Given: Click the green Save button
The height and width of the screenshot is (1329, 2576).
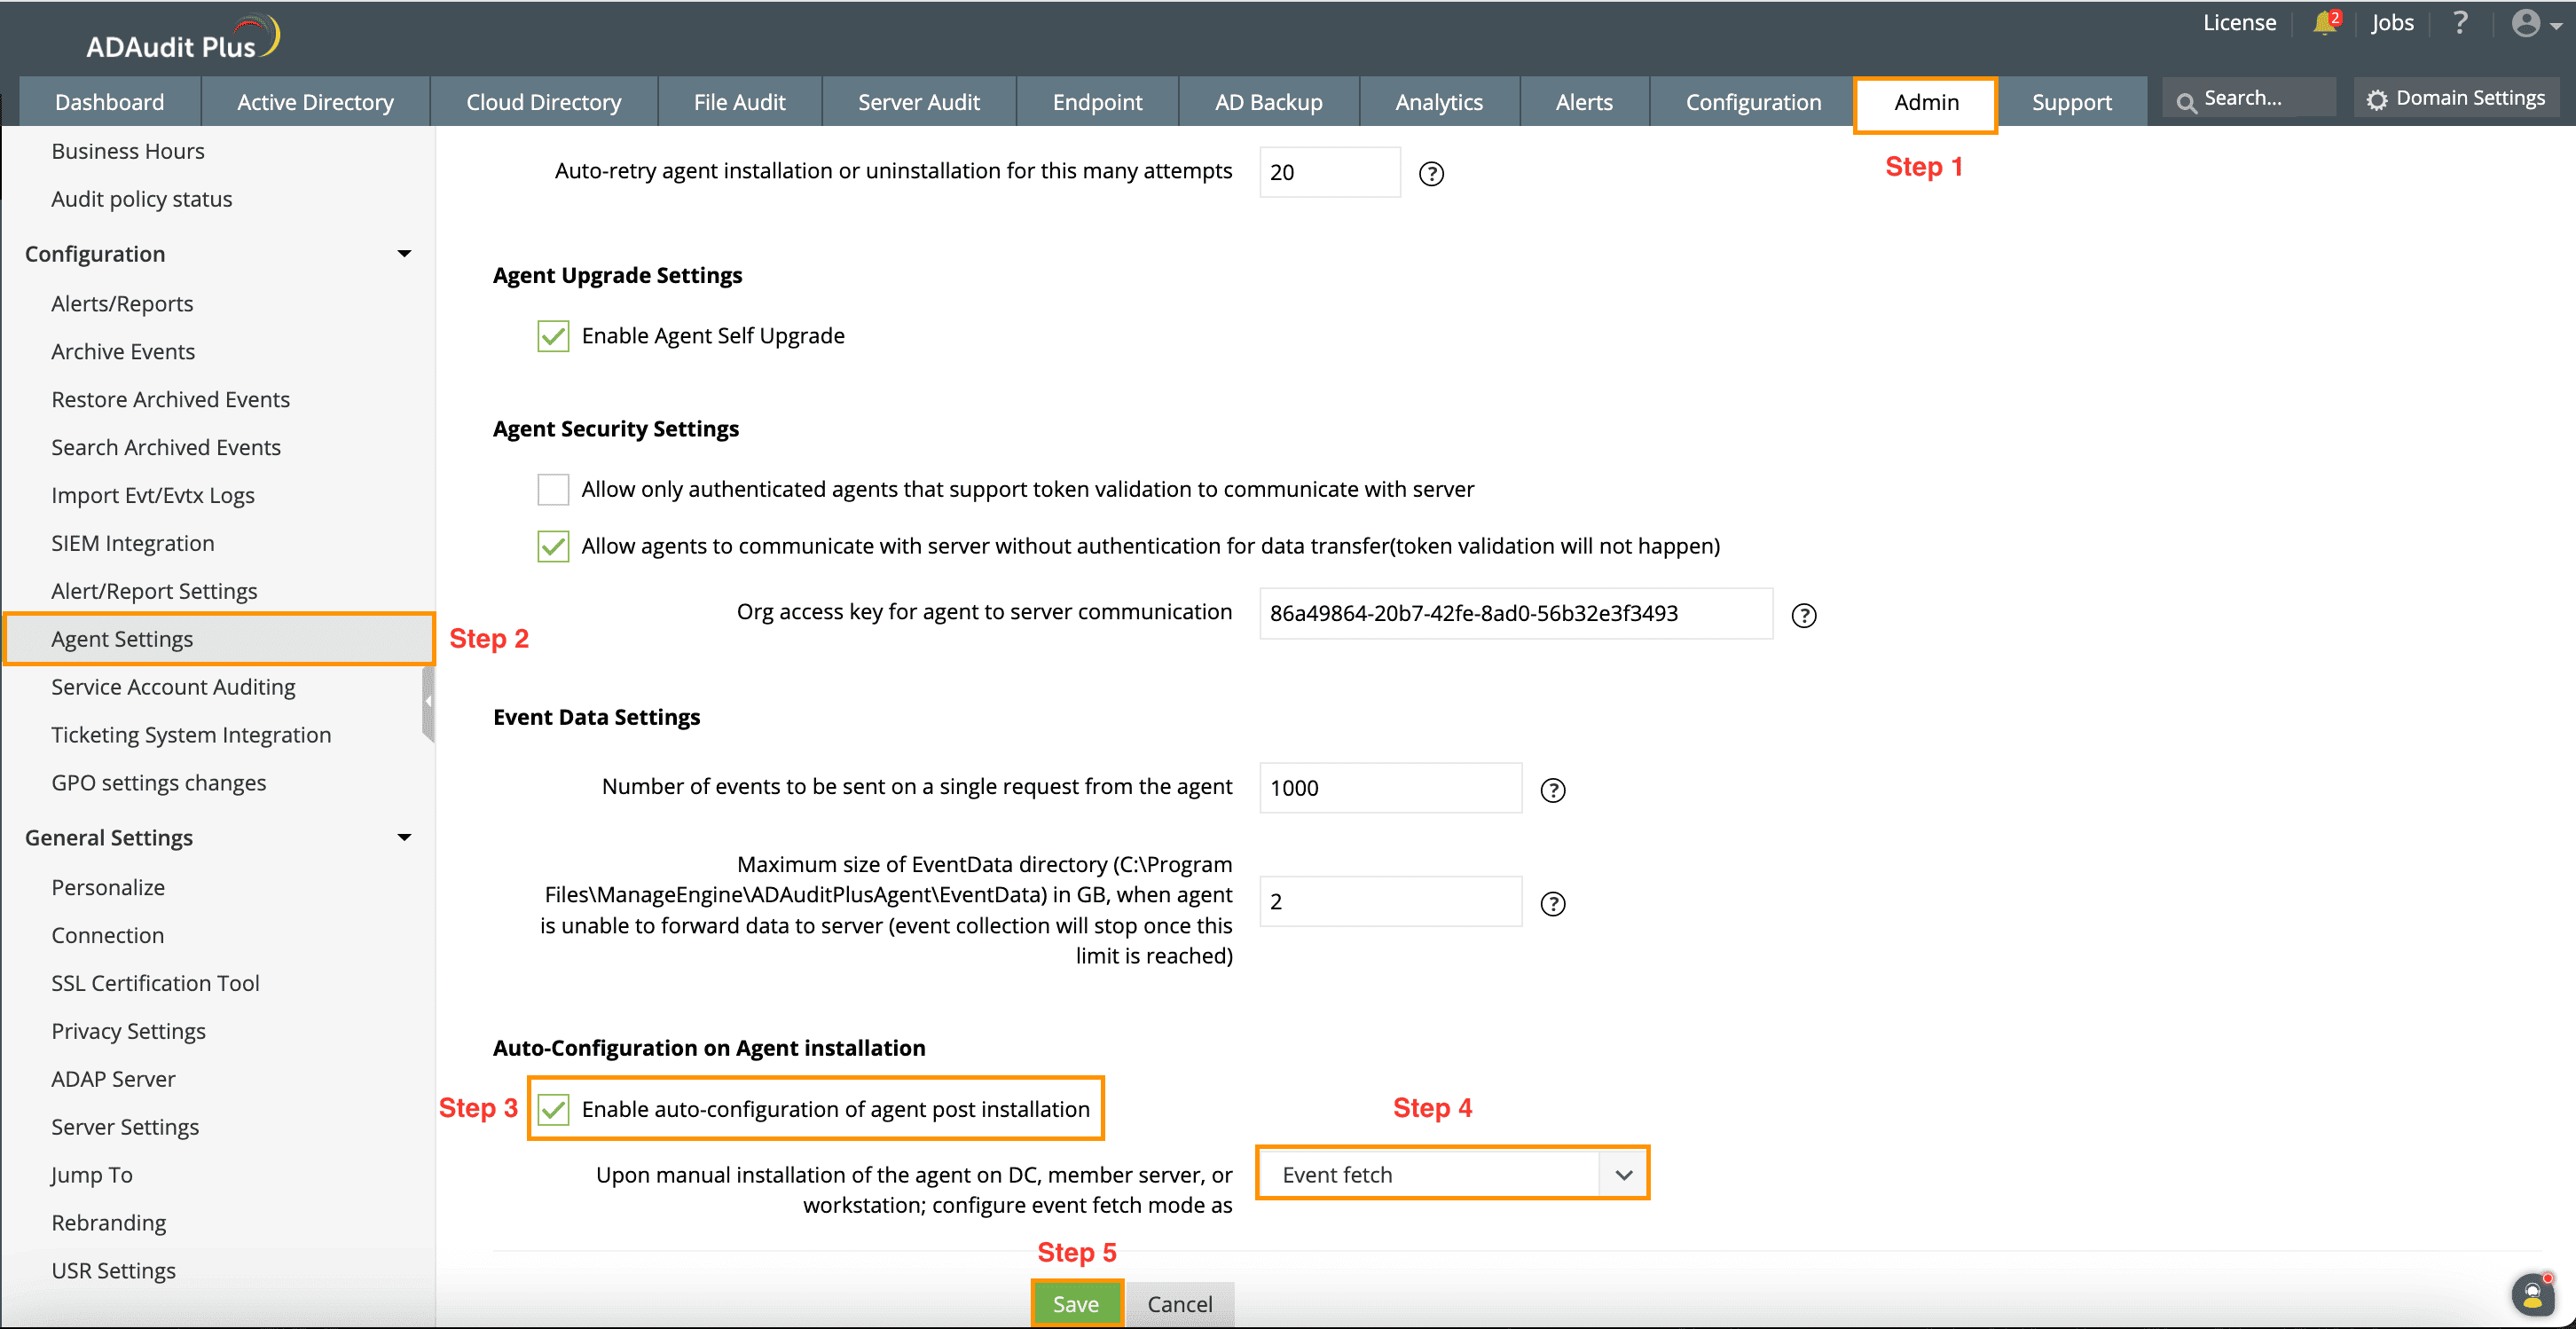Looking at the screenshot, I should [x=1076, y=1303].
